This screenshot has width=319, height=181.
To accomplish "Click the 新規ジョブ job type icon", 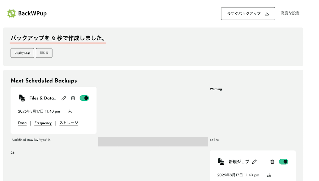I will coord(221,161).
